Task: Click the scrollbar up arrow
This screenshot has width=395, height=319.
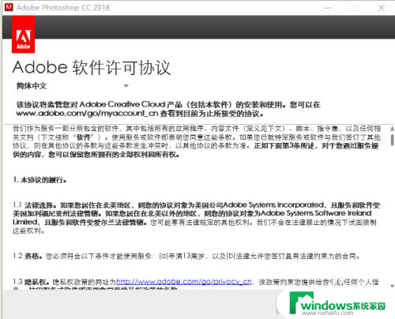Action: click(392, 129)
